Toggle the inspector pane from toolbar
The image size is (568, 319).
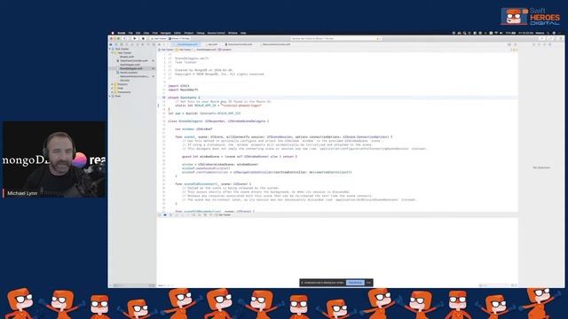(x=561, y=38)
